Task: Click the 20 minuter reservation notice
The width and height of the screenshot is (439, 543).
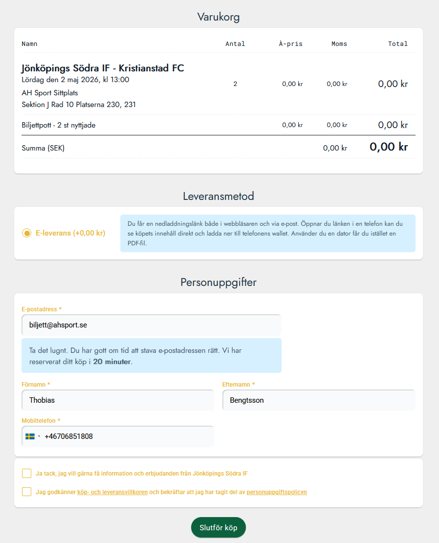Action: [x=152, y=356]
